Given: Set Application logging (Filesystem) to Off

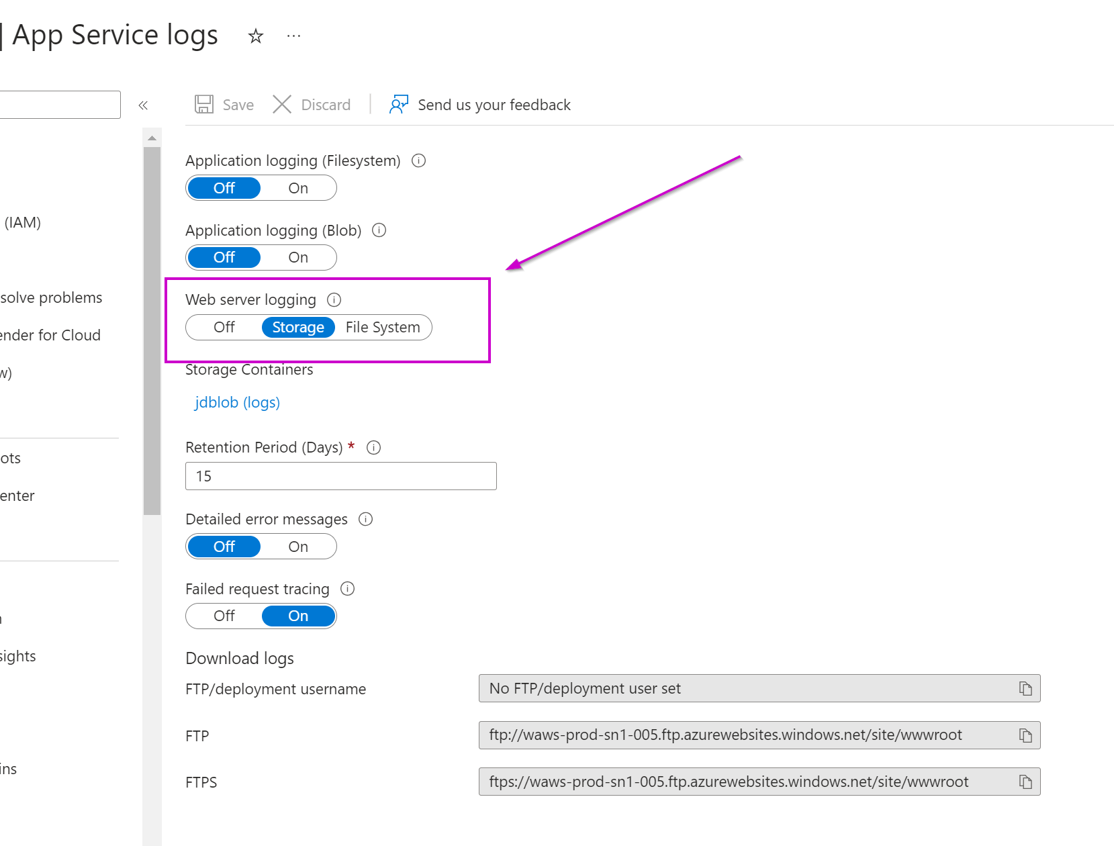Looking at the screenshot, I should pos(224,188).
